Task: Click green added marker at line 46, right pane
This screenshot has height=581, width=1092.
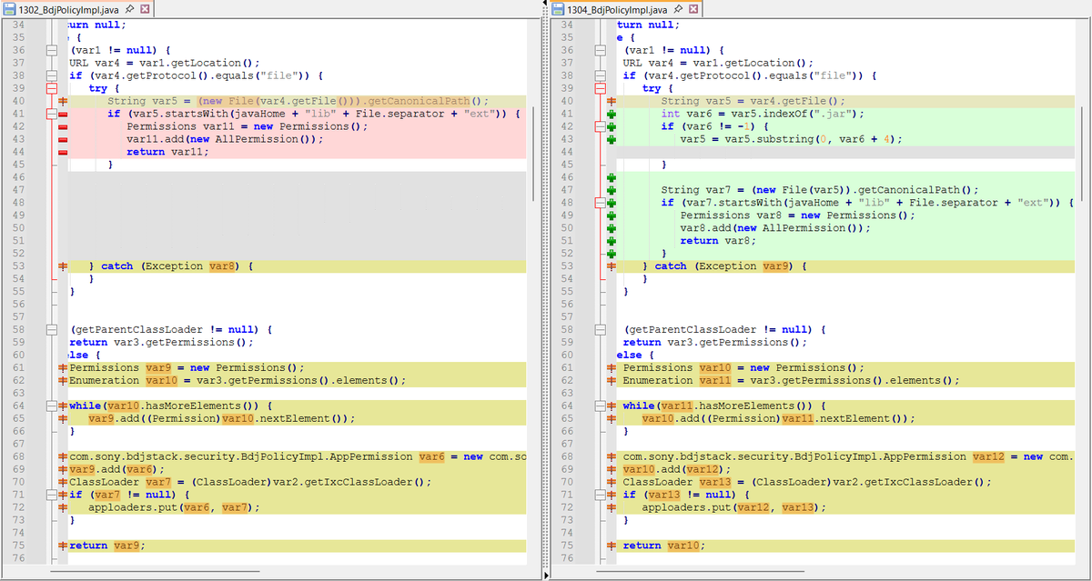Action: (612, 177)
